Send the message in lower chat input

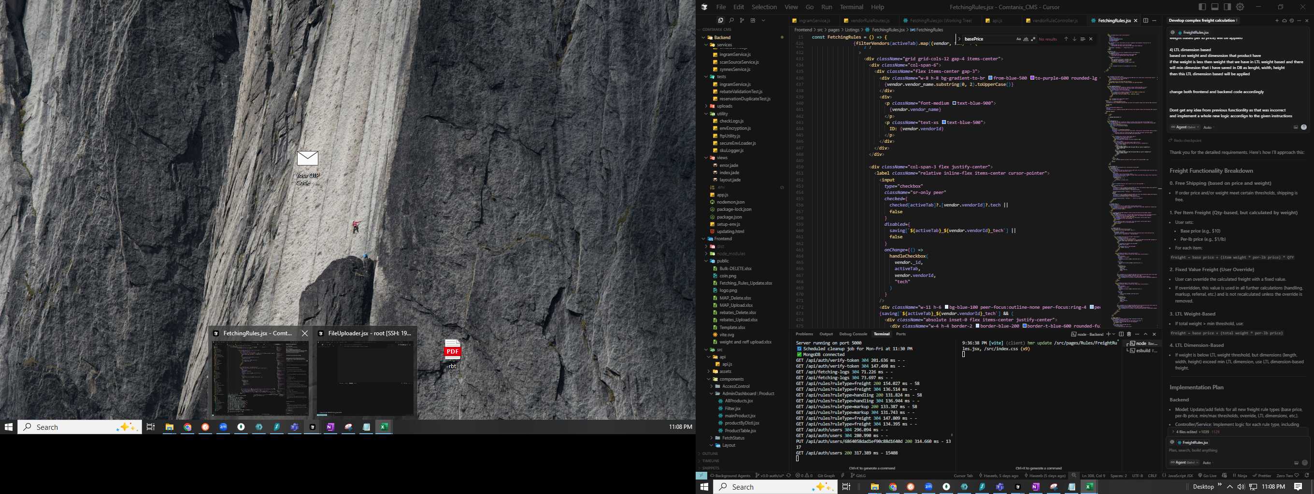[1305, 463]
